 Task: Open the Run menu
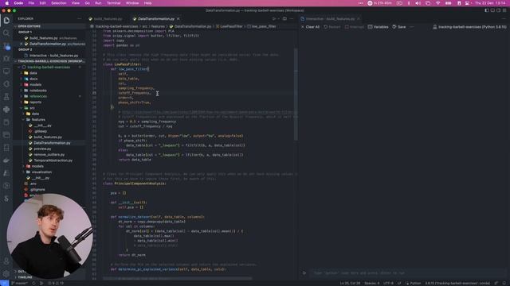pos(98,3)
